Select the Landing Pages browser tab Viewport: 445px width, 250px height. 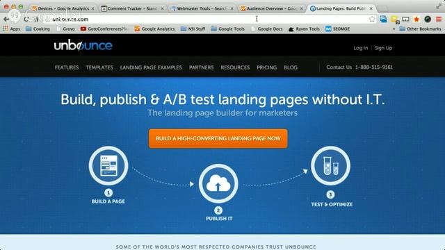coord(341,8)
